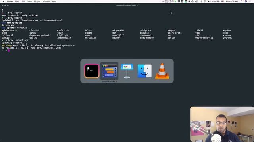This screenshot has height=142, width=254.
Task: Open the Siri icon in menu bar
Action: coord(246,2)
